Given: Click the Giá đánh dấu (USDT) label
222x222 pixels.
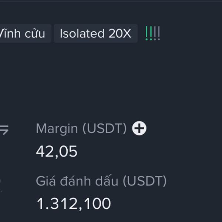Looking at the screenshot, I should click(101, 181).
